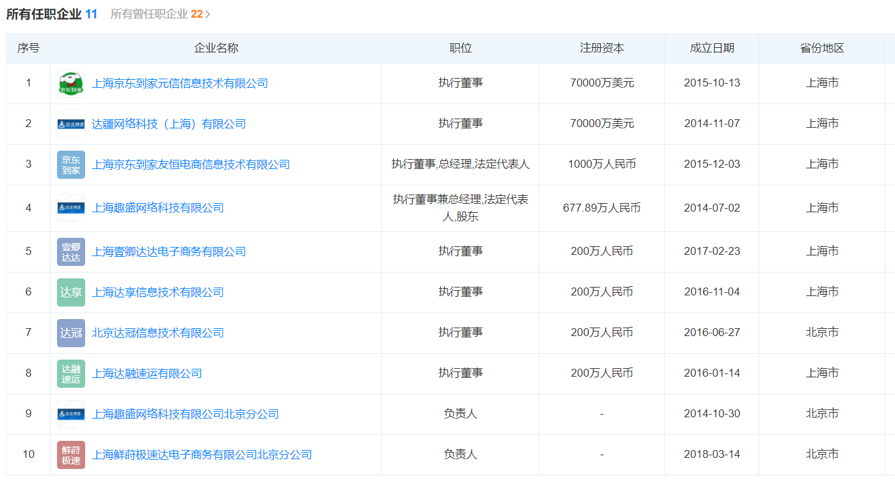Open 北京达冠信息技术有限公司 link
This screenshot has width=895, height=488.
tap(157, 333)
